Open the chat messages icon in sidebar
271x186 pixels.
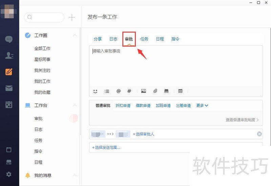[9, 39]
